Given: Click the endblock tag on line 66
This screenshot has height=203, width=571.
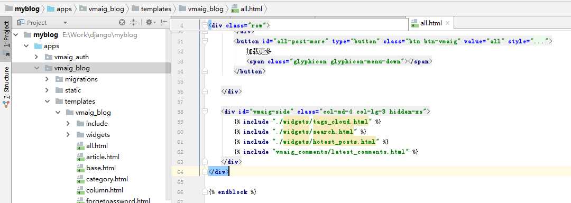Looking at the screenshot, I should tap(232, 192).
